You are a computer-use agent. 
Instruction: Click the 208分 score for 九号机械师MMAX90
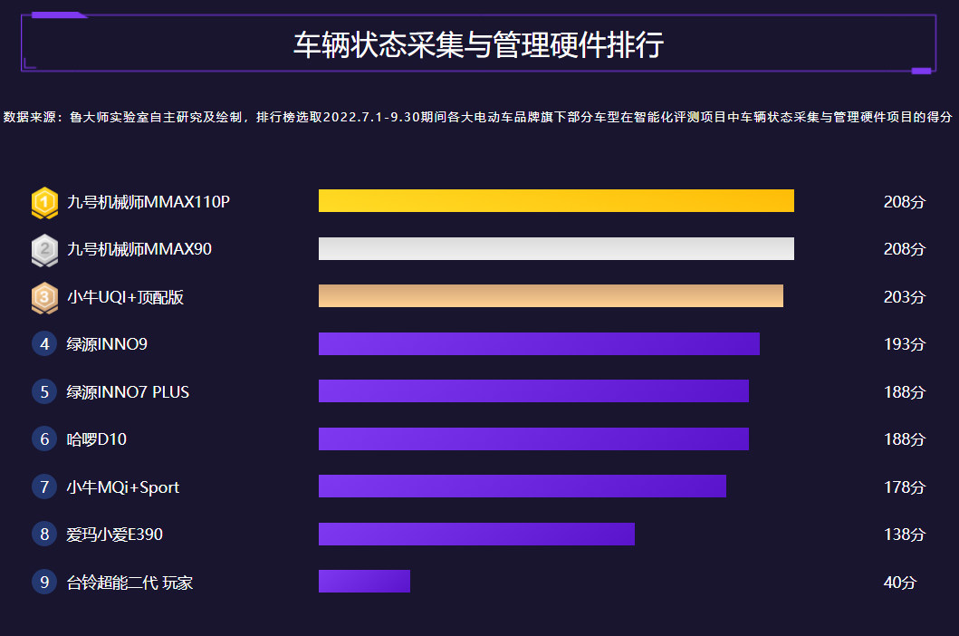point(905,249)
